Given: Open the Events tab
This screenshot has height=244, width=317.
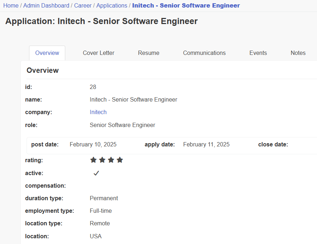Looking at the screenshot, I should click(x=258, y=53).
